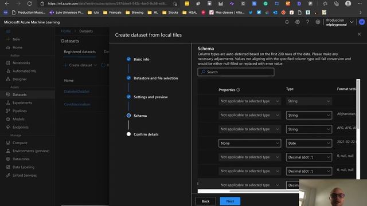
Task: Open the Brewing bookmarks folder
Action: pyautogui.click(x=135, y=13)
